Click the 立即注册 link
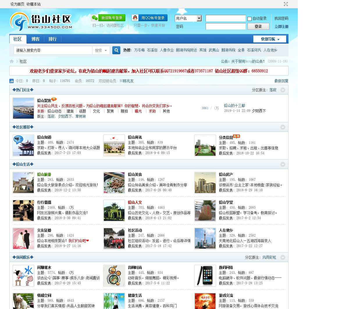349x309 pixels. pyautogui.click(x=282, y=26)
